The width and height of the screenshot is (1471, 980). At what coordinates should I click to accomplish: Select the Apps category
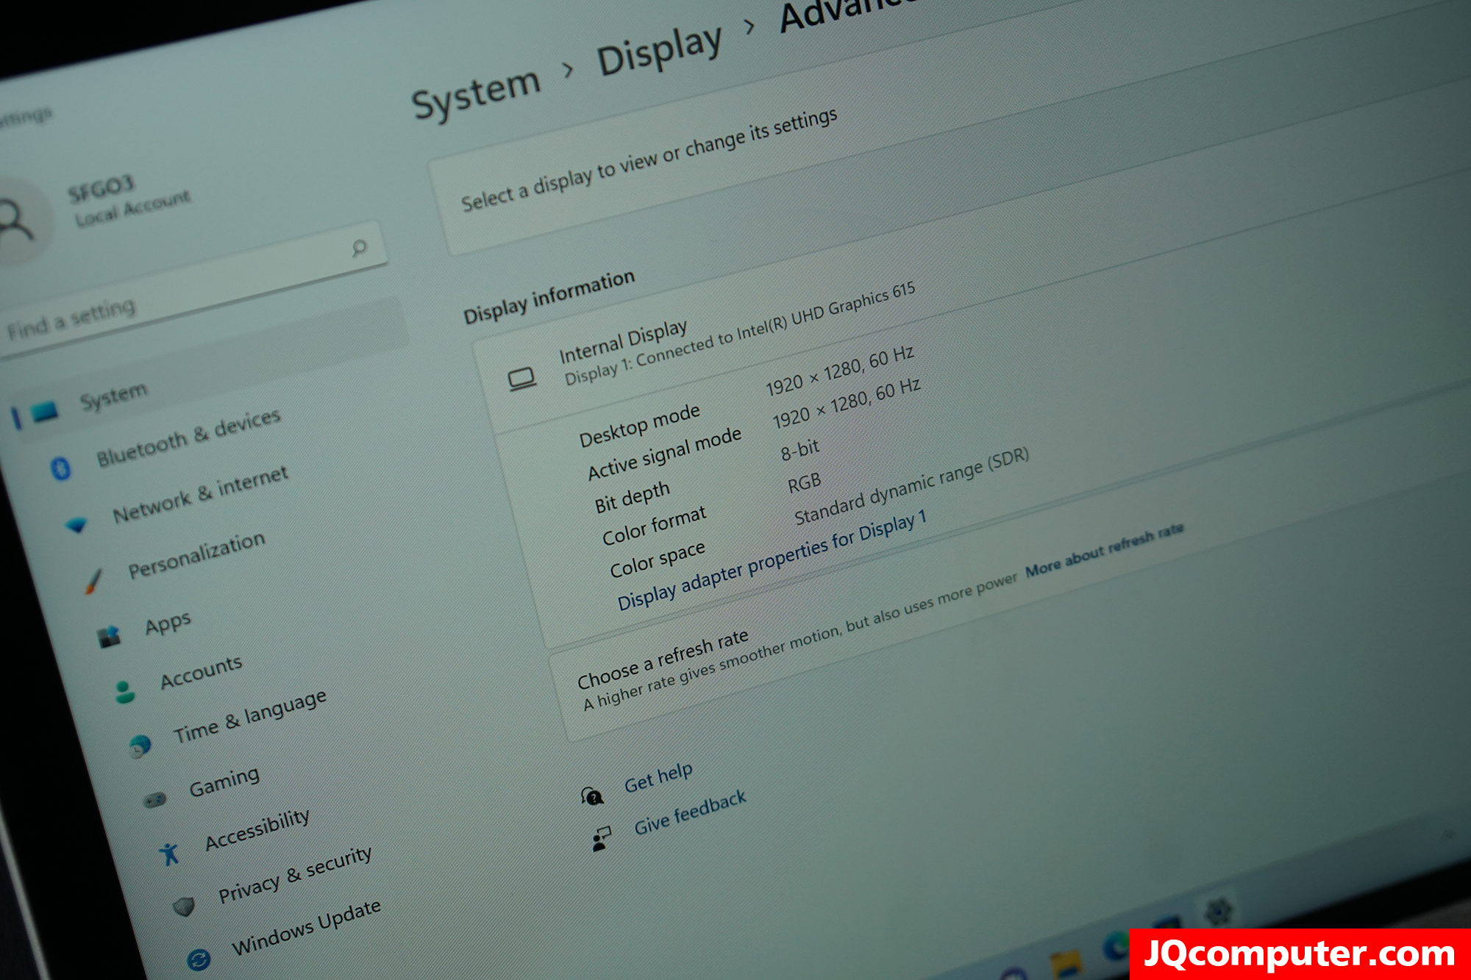(168, 623)
